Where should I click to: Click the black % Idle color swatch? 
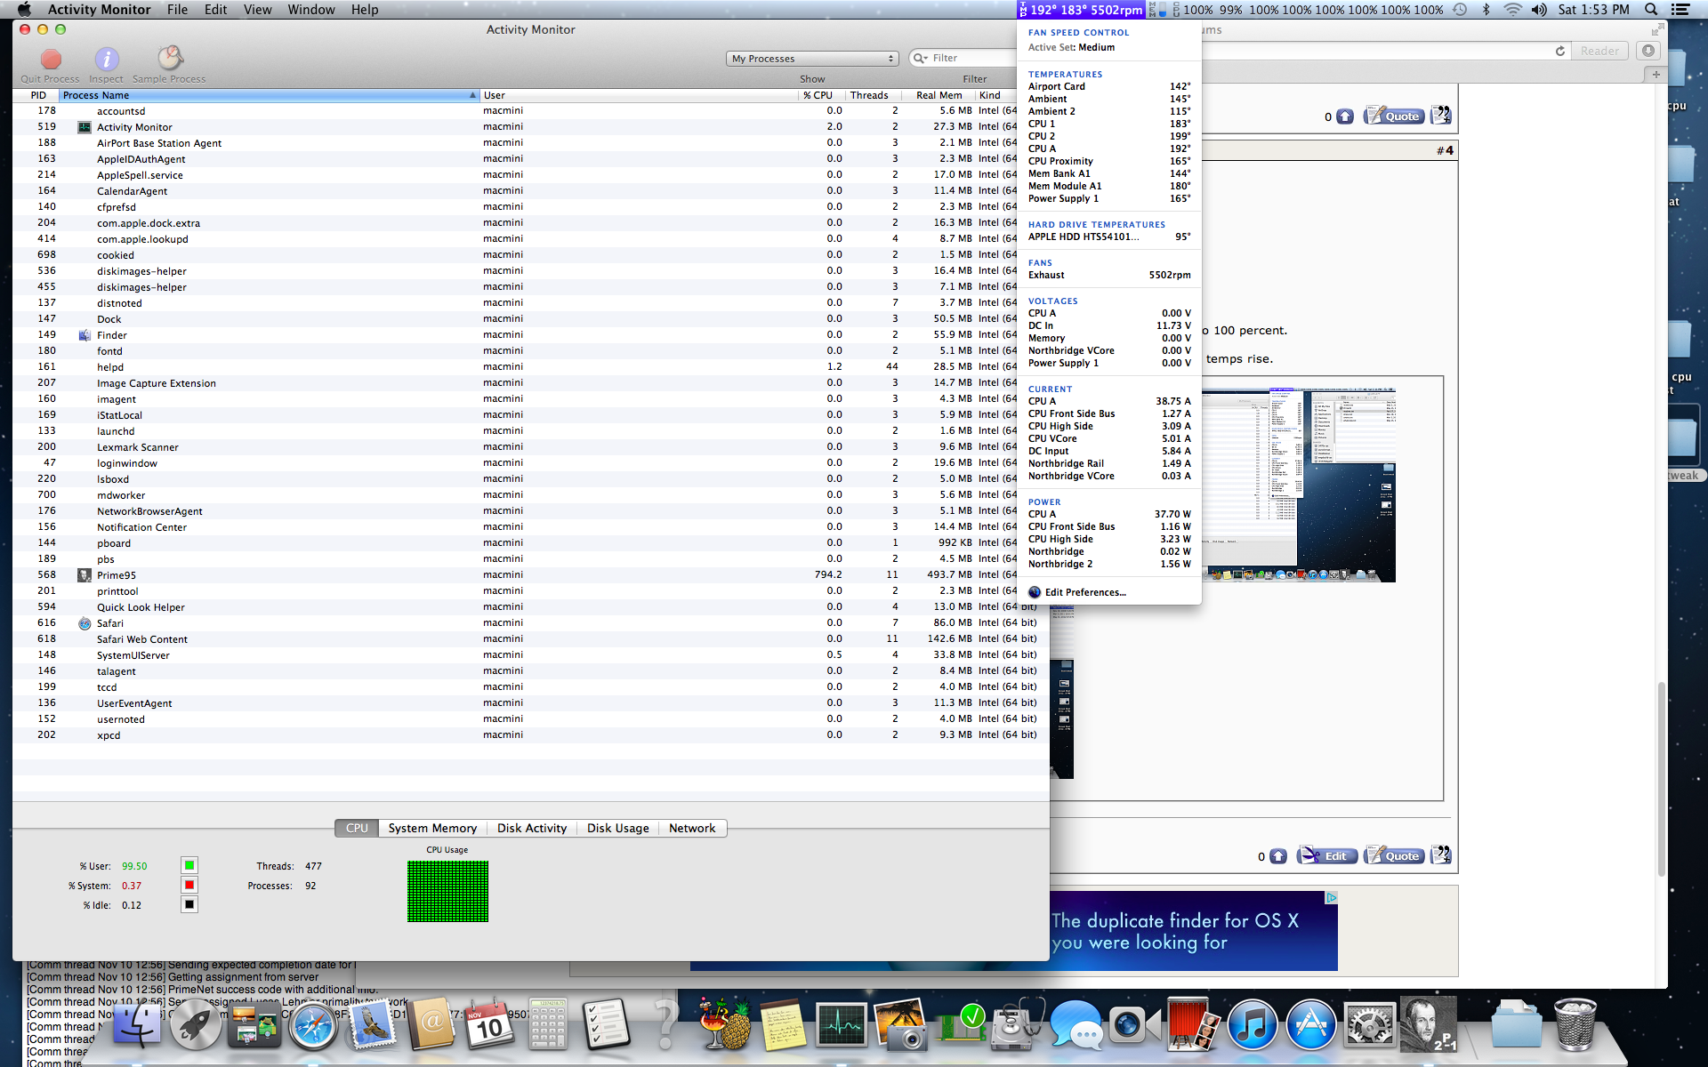[x=189, y=904]
